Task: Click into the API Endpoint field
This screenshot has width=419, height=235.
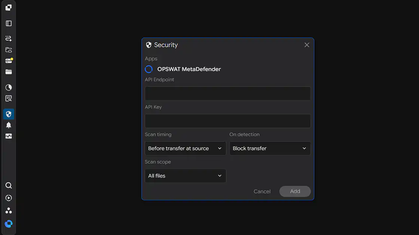Action: pos(228,94)
